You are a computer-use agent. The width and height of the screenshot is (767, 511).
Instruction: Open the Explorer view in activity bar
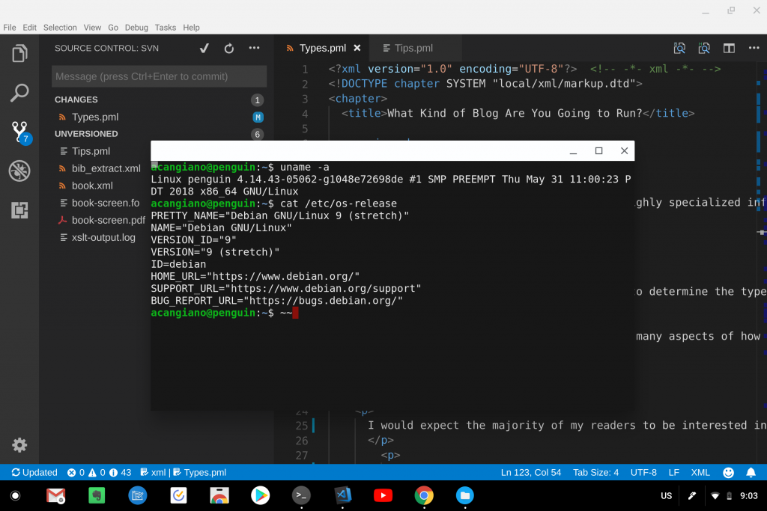(19, 53)
